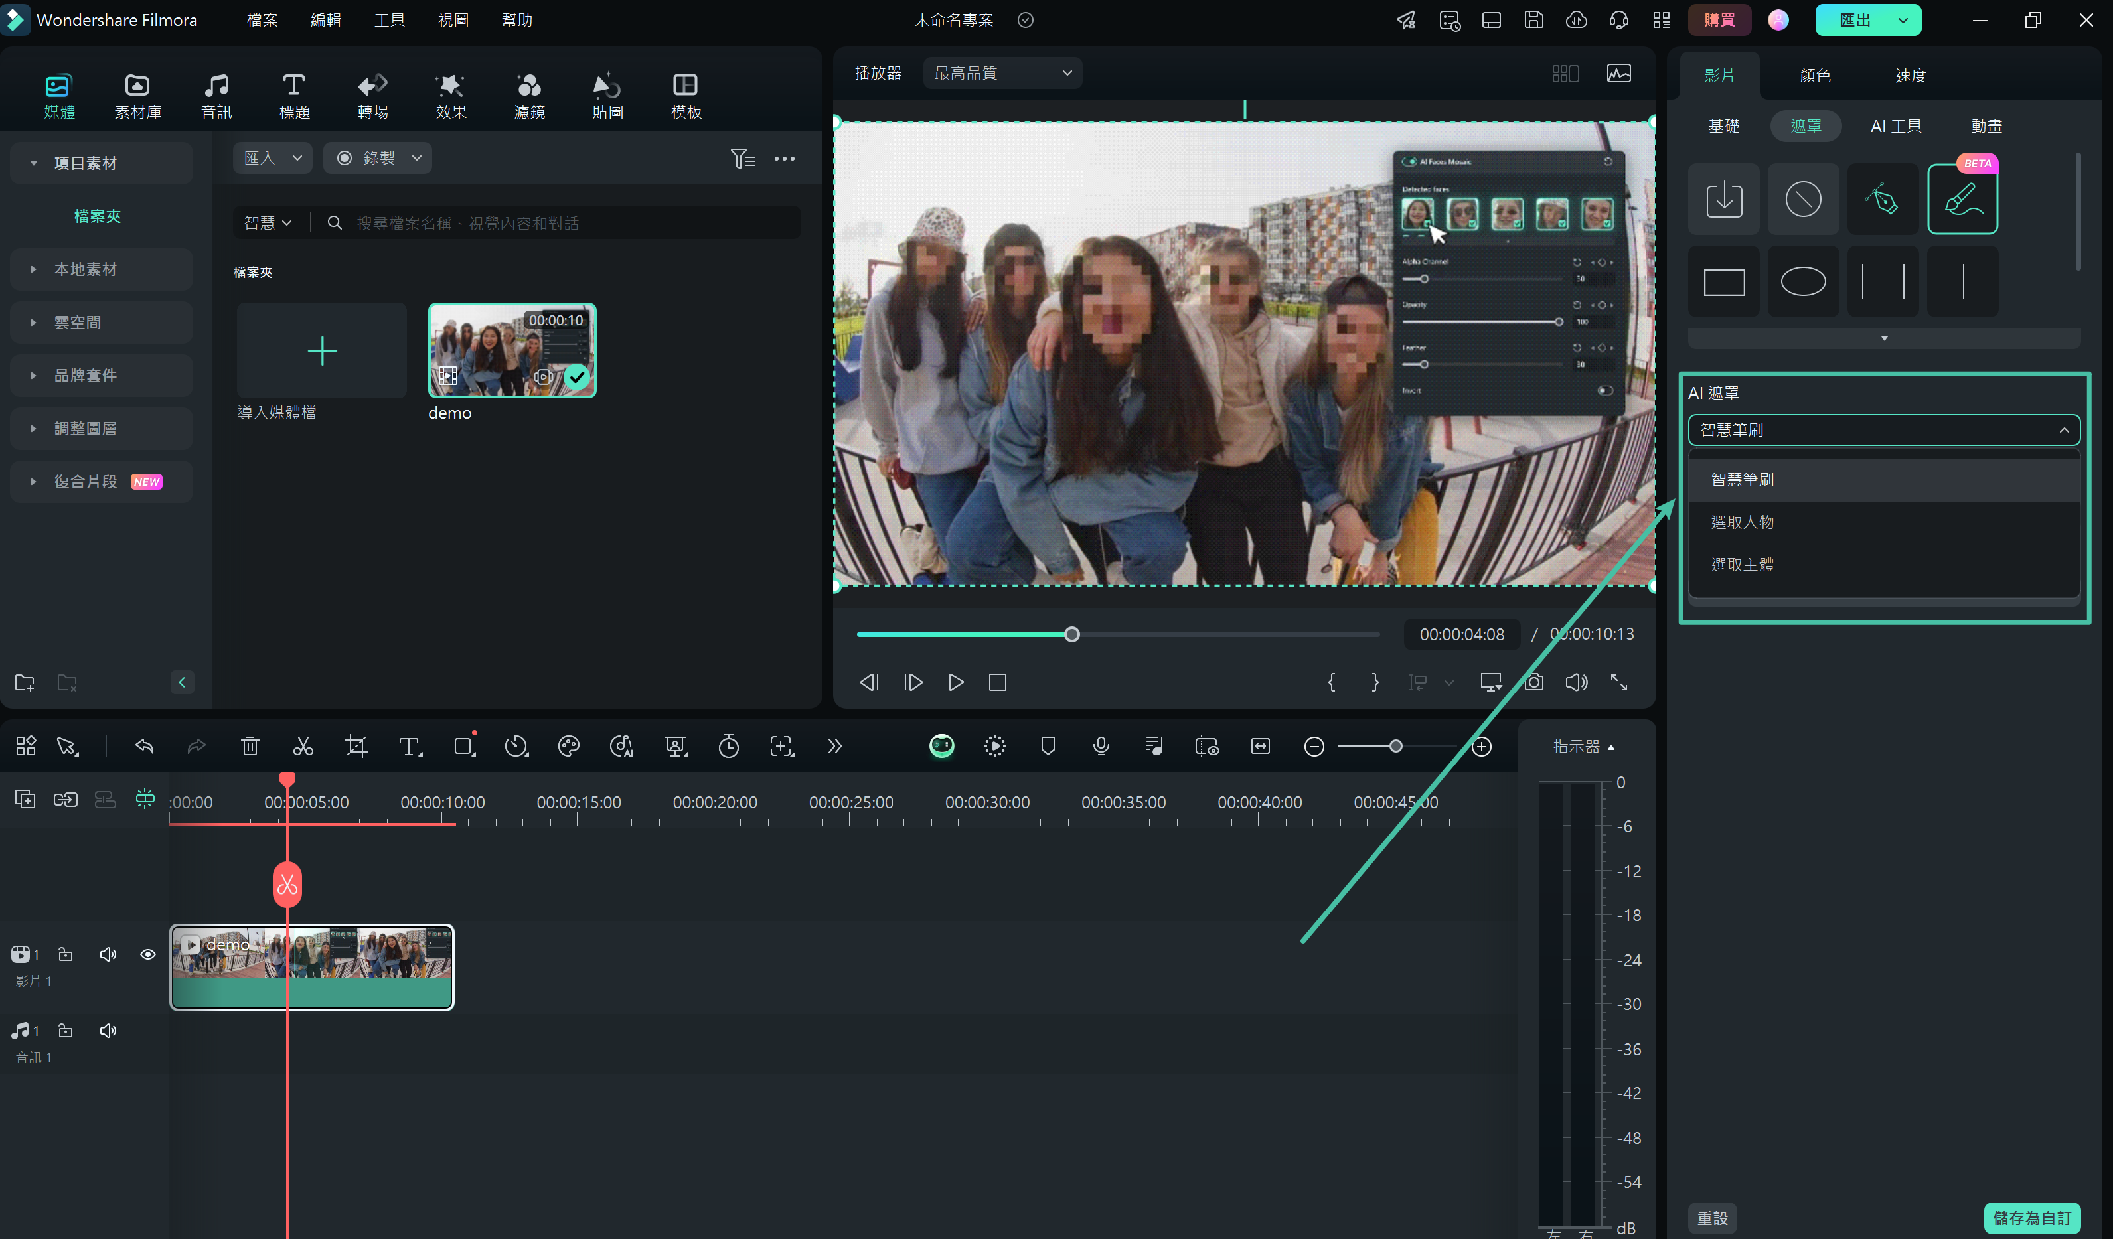Toggle visibility of demo video track

click(146, 953)
